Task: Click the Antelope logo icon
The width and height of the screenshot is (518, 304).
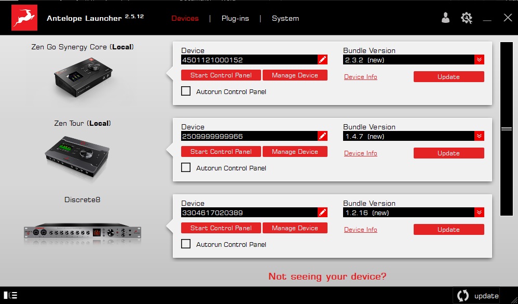Action: 24,18
